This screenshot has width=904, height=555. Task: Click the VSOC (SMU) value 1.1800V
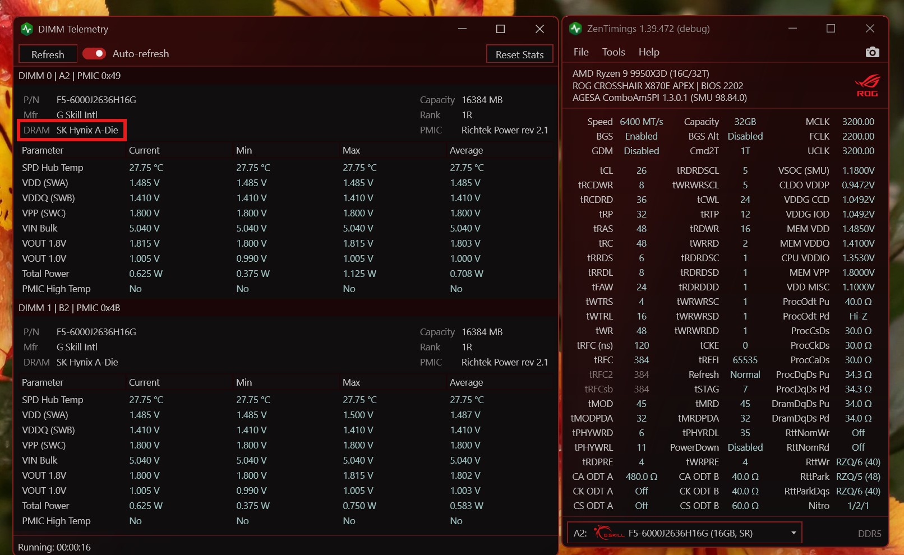[x=859, y=171]
